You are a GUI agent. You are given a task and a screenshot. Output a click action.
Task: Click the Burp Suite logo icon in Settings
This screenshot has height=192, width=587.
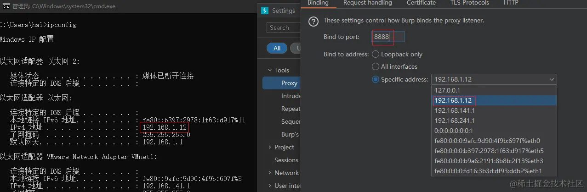click(264, 11)
